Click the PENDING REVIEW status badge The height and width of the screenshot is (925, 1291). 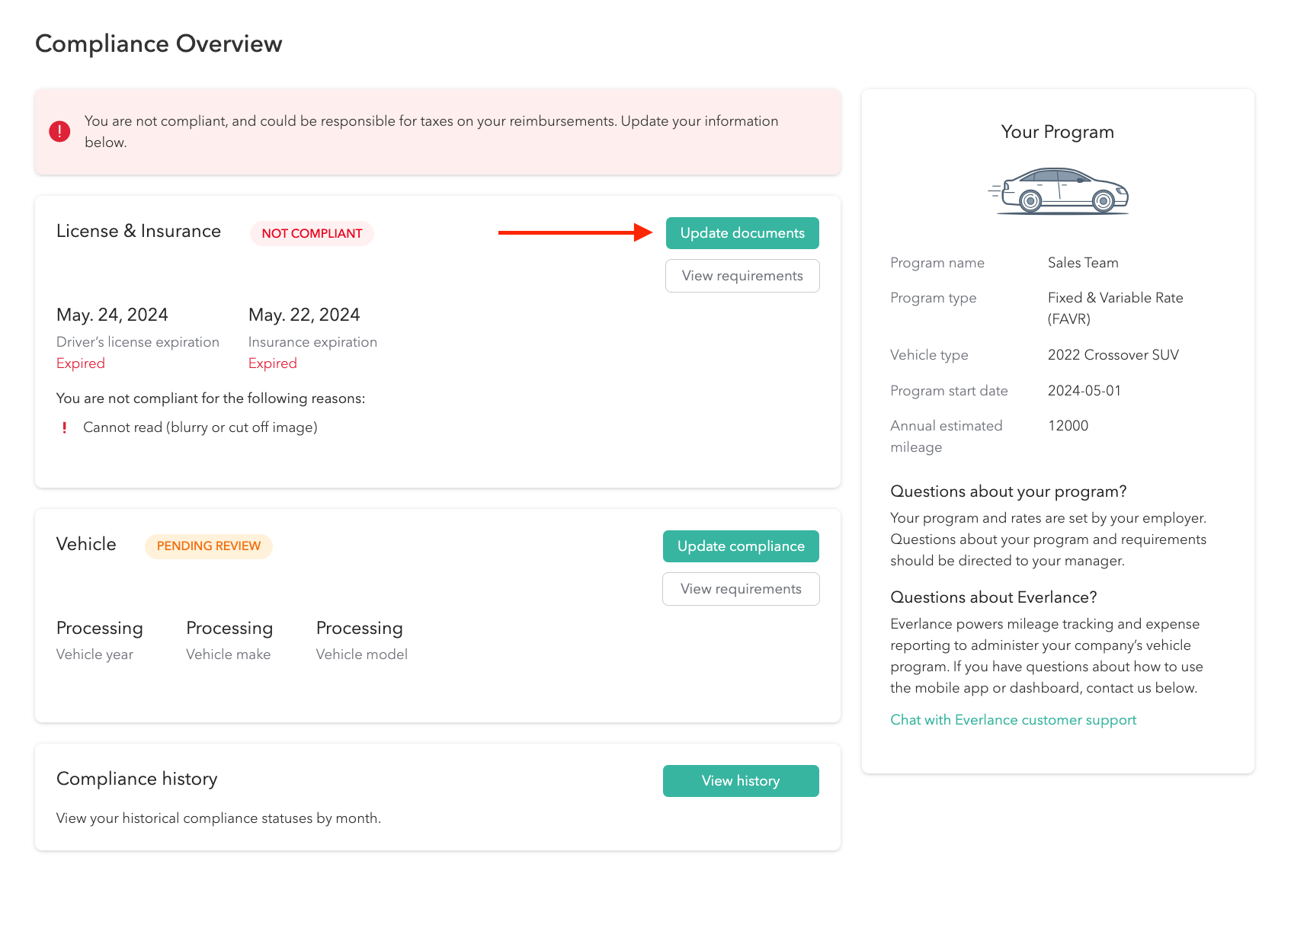pos(208,546)
